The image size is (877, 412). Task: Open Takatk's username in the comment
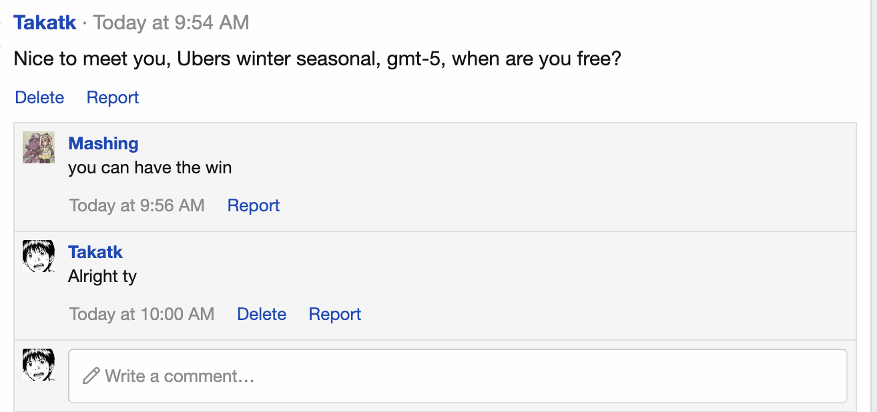(95, 252)
